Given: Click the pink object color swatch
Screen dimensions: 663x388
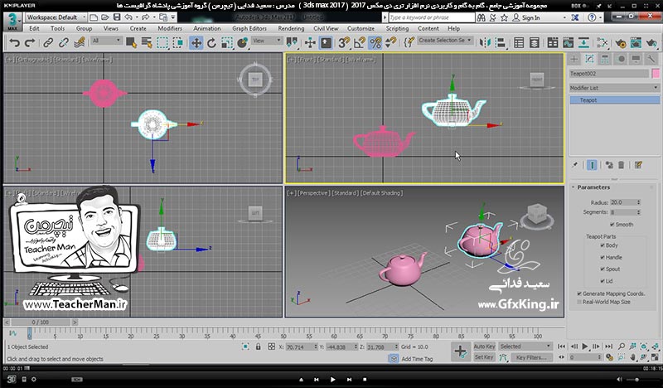Looking at the screenshot, I should click(x=656, y=74).
